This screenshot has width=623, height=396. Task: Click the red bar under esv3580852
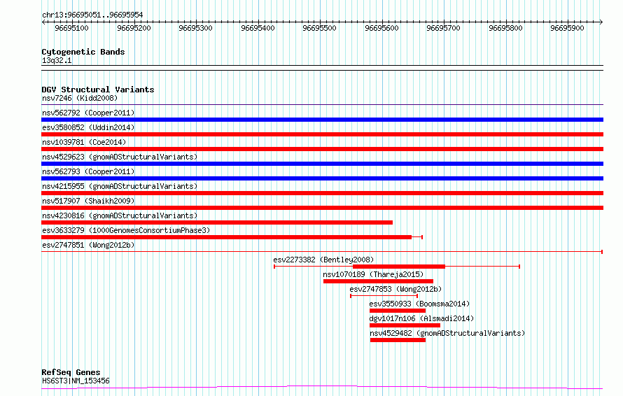[x=322, y=134]
